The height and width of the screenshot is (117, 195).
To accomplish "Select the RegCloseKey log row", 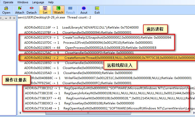I will click(x=80, y=103).
